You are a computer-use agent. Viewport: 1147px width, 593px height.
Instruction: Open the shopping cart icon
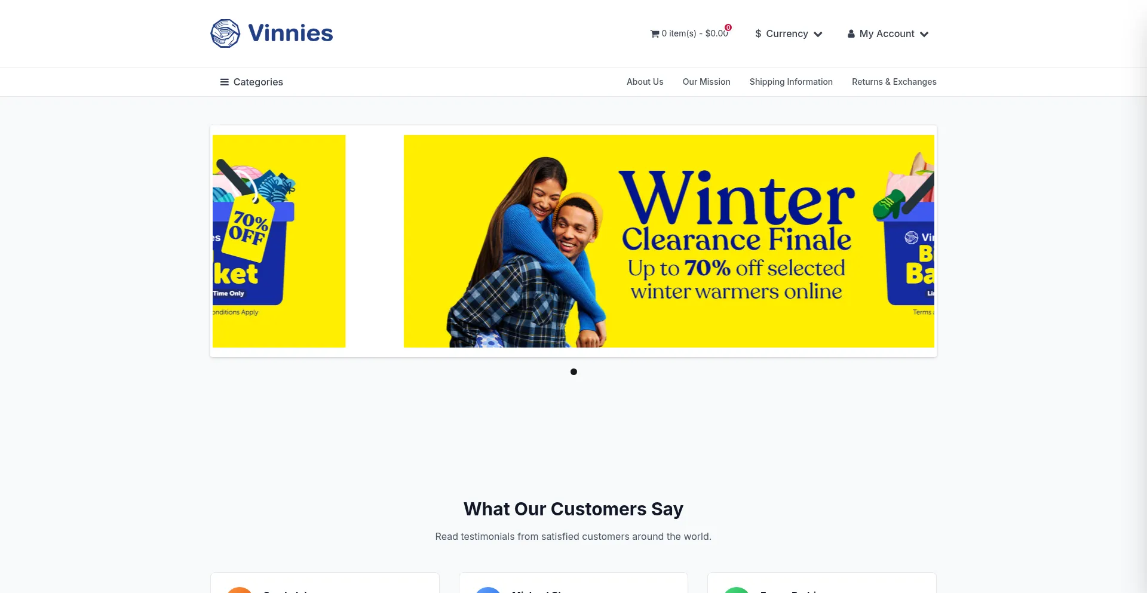click(655, 34)
